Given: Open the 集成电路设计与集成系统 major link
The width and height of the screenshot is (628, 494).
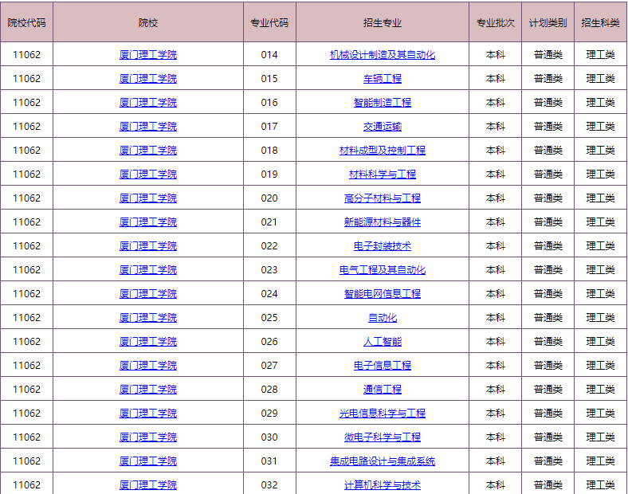Looking at the screenshot, I should coord(382,461).
